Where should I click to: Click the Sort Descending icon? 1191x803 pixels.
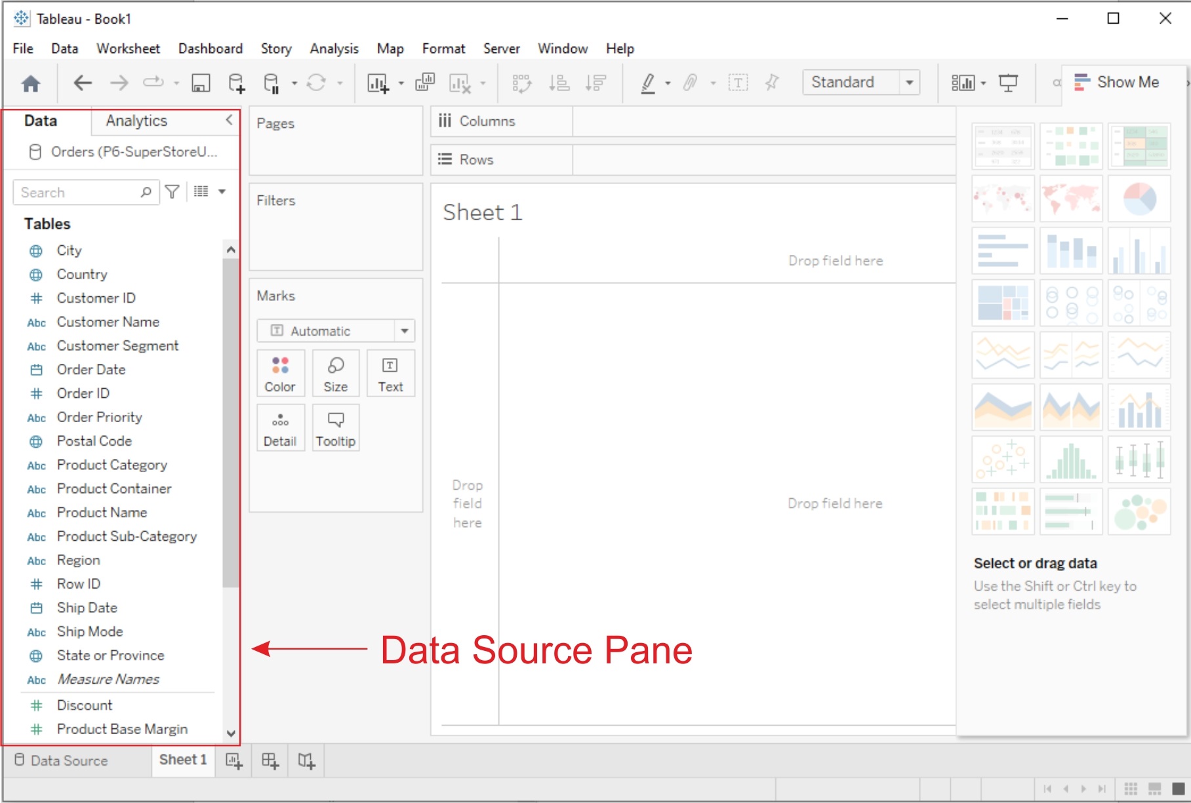(596, 83)
